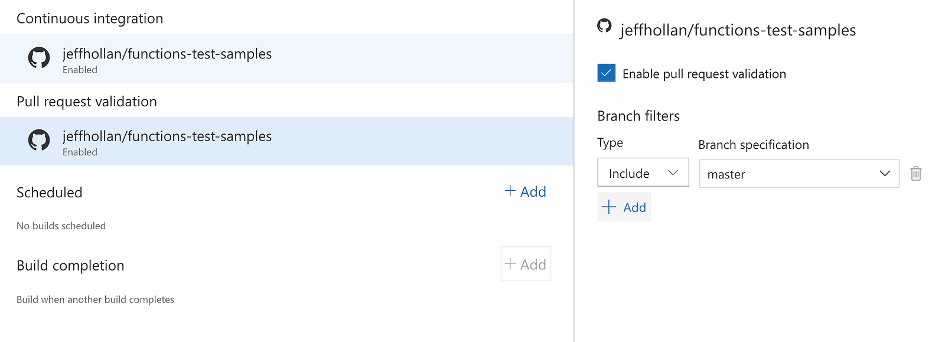Click the GitHub icon under Continuous integration
945x342 pixels.
[x=39, y=58]
